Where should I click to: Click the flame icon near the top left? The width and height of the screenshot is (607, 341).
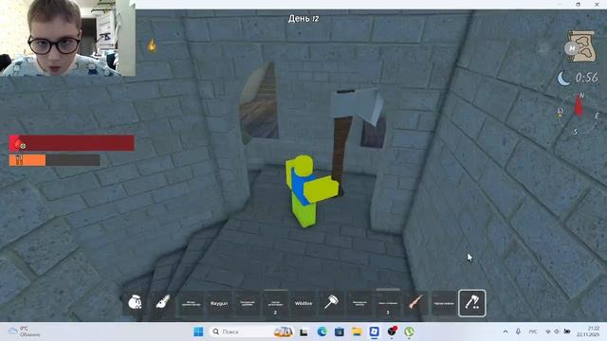[152, 45]
